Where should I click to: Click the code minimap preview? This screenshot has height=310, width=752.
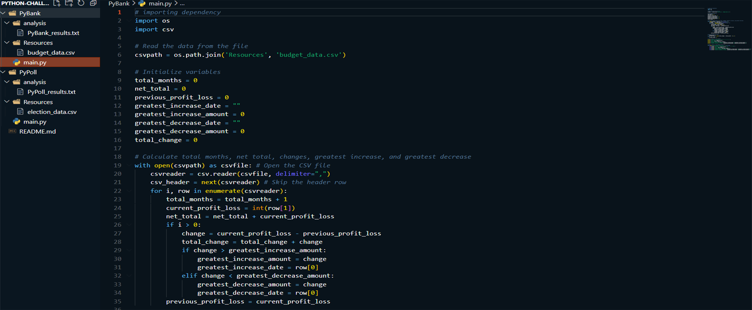click(x=728, y=29)
